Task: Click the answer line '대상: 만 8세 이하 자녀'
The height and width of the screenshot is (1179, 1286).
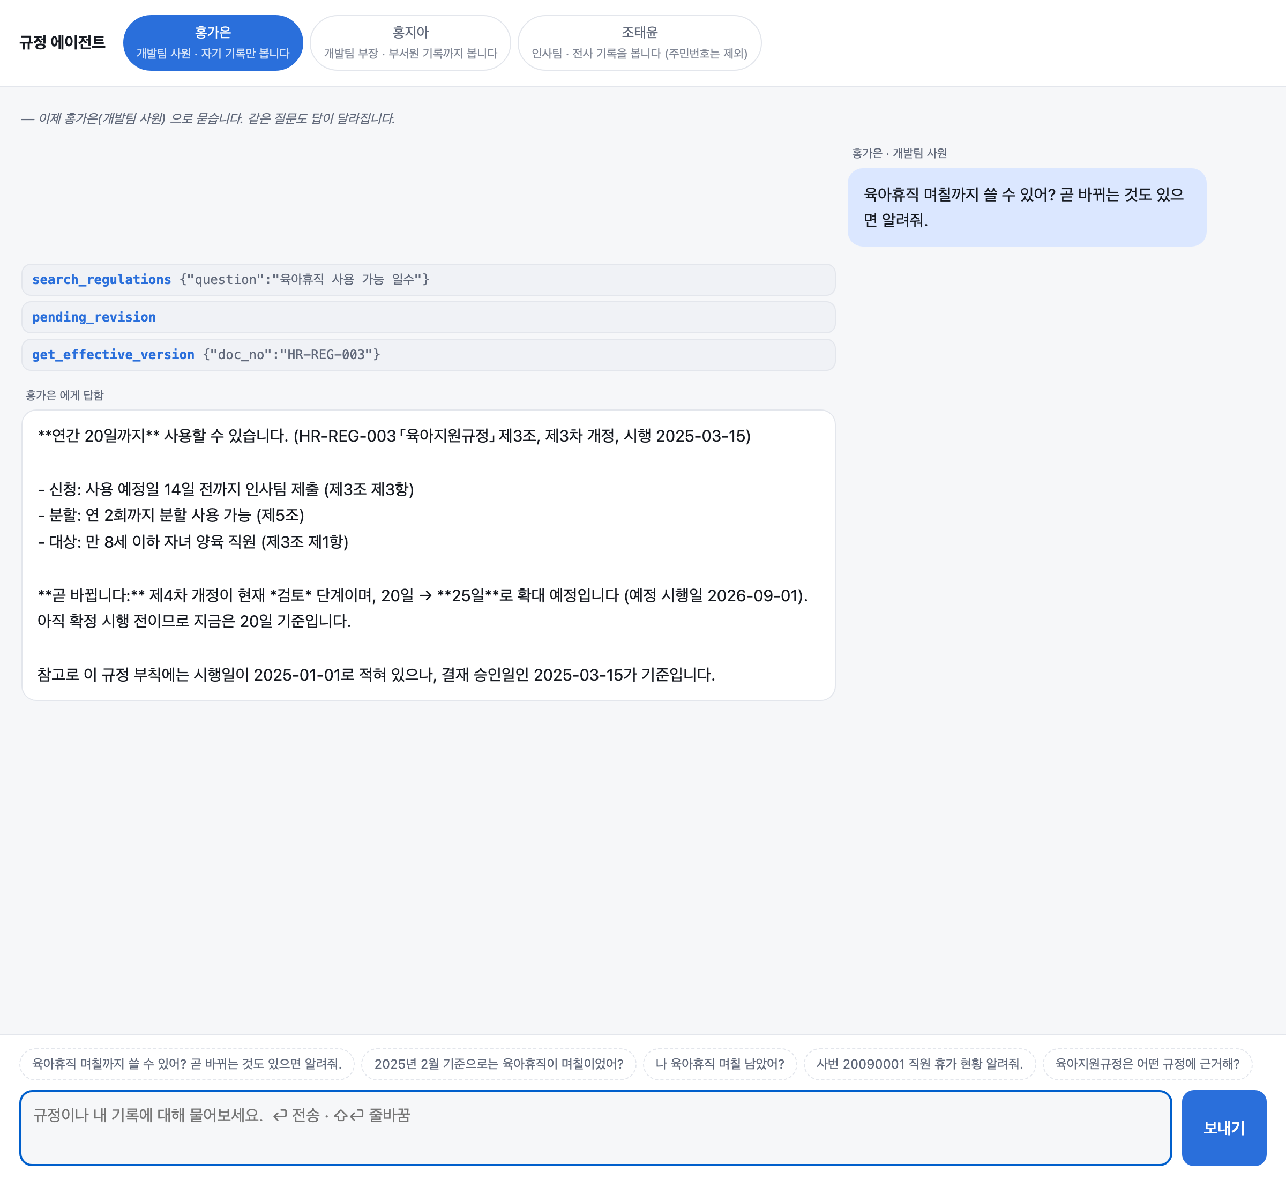Action: click(193, 542)
